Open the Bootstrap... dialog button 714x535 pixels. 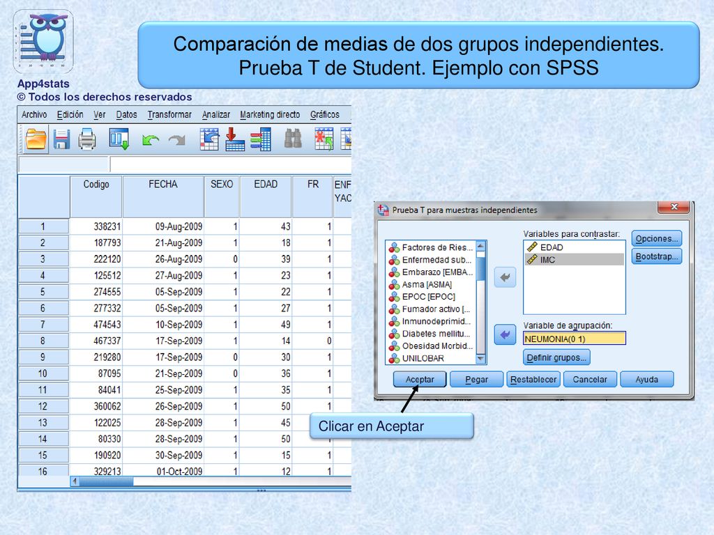tap(657, 256)
